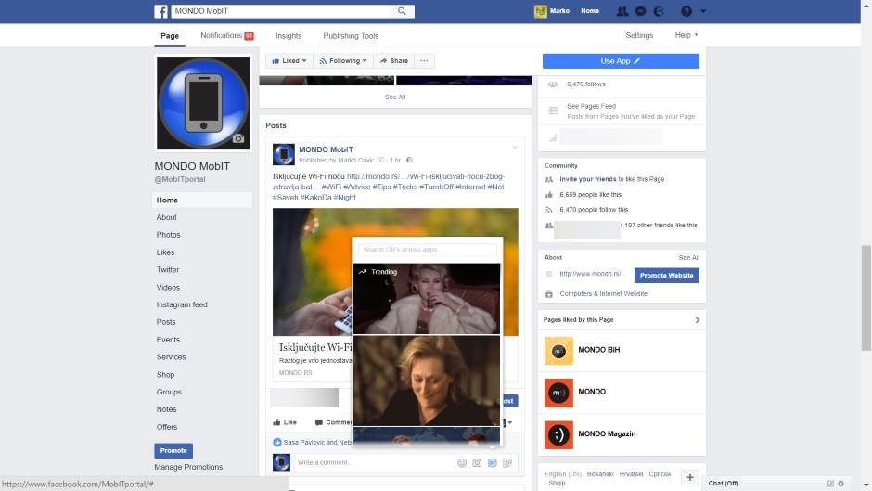This screenshot has height=491, width=872.
Task: Click the sticker icon in comment box
Action: (x=507, y=462)
